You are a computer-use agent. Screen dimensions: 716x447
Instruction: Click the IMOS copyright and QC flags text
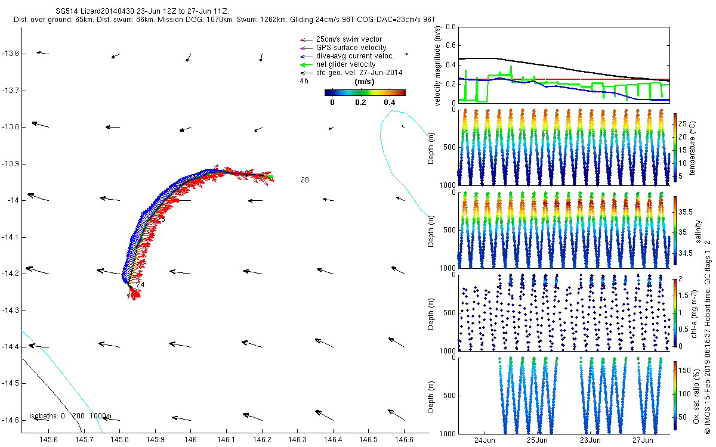708,336
